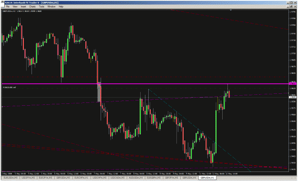Screen dimensions: 298x181
Task: Switch to the EURCHFm,H1 chart tab
Action: point(81,178)
